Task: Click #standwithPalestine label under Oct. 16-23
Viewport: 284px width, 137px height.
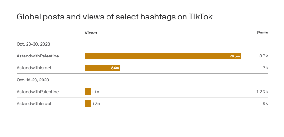Action: [x=38, y=92]
